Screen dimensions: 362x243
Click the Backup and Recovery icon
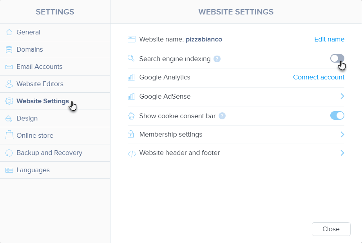[9, 153]
